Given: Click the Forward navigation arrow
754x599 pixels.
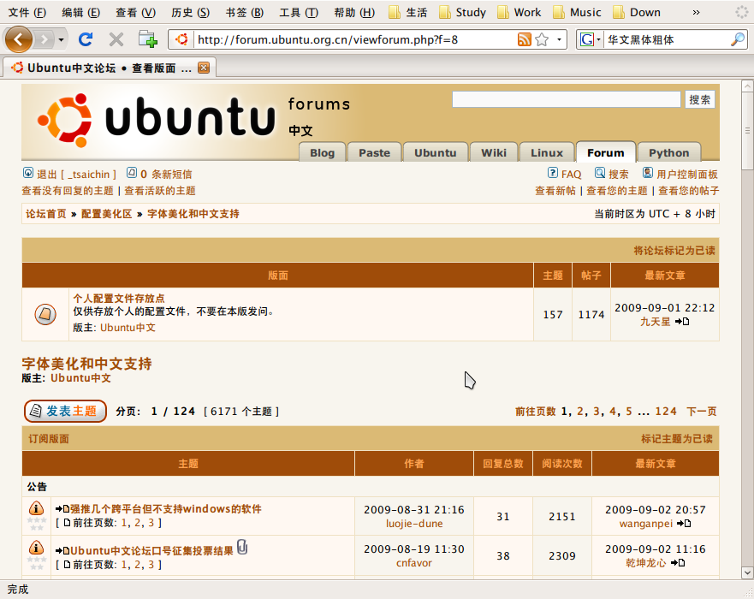Looking at the screenshot, I should pyautogui.click(x=45, y=39).
